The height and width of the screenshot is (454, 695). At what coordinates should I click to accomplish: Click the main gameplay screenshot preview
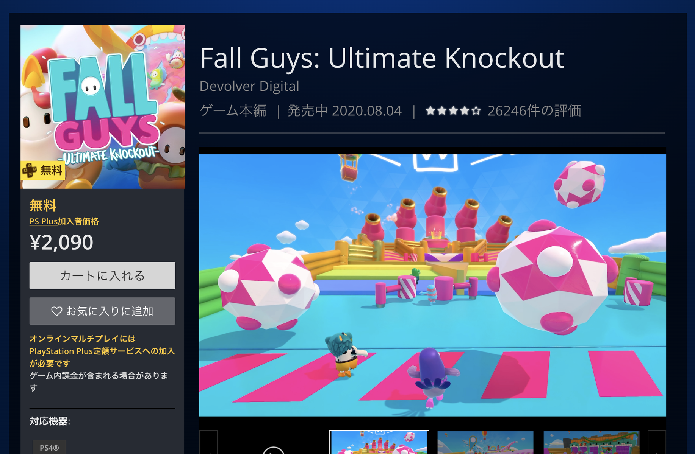pos(433,285)
